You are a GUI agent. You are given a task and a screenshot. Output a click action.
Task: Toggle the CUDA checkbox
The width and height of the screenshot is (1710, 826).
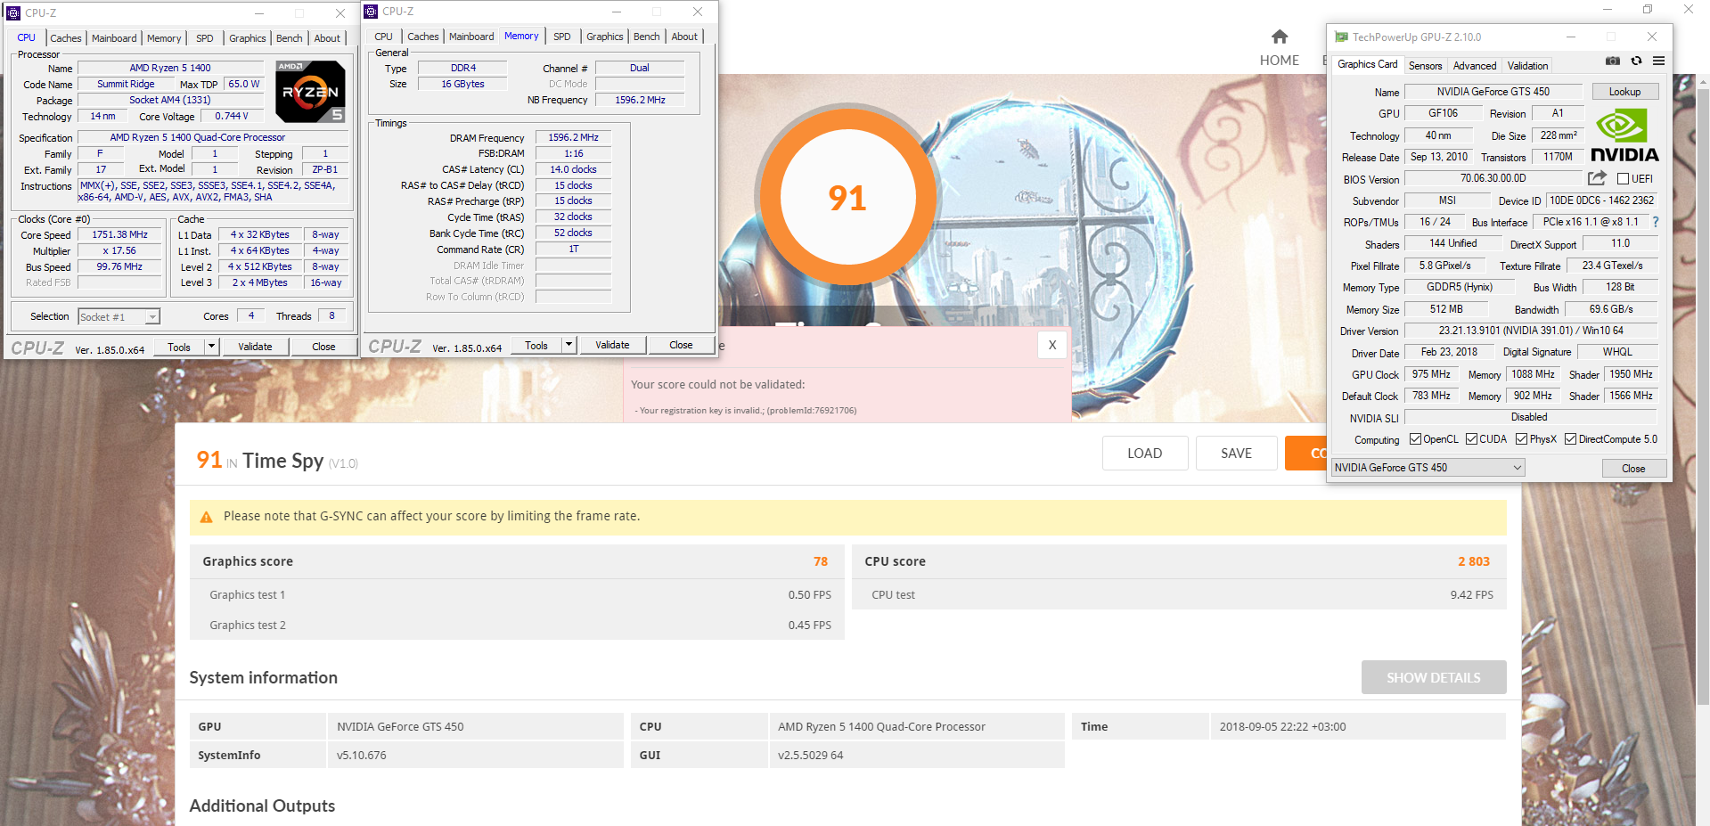click(x=1471, y=439)
